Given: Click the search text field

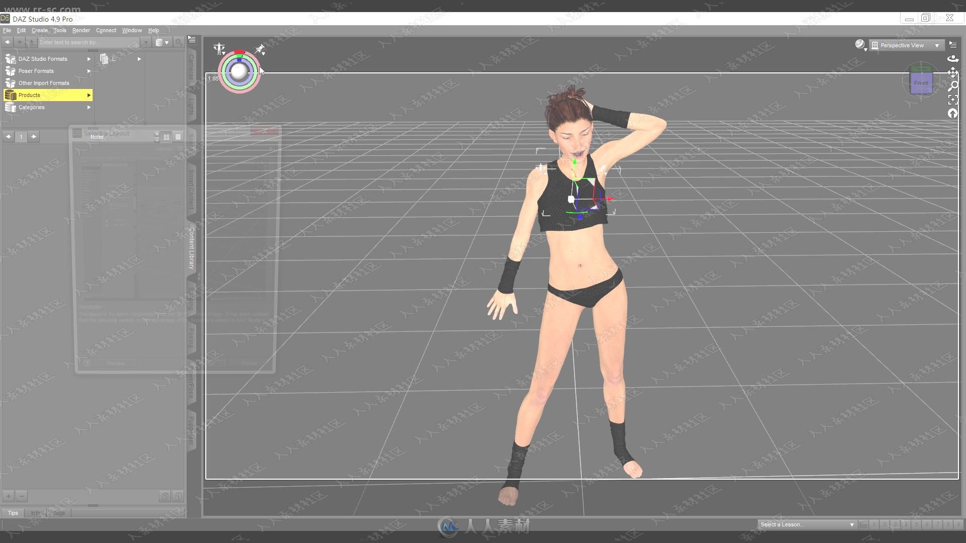Looking at the screenshot, I should (x=90, y=42).
